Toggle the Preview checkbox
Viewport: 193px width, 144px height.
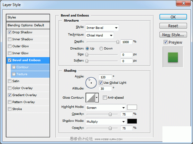(x=166, y=42)
